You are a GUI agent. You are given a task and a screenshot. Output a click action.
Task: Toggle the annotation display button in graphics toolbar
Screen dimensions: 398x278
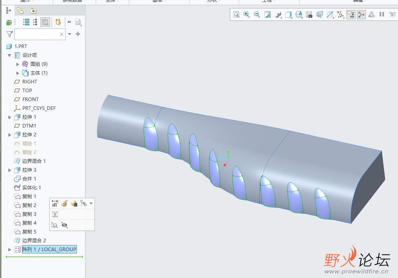[x=351, y=14]
